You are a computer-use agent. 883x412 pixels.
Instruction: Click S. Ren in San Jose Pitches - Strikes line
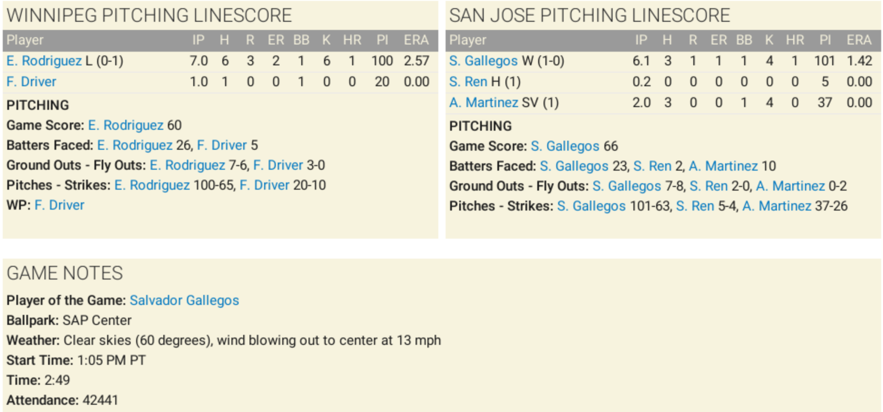click(695, 206)
